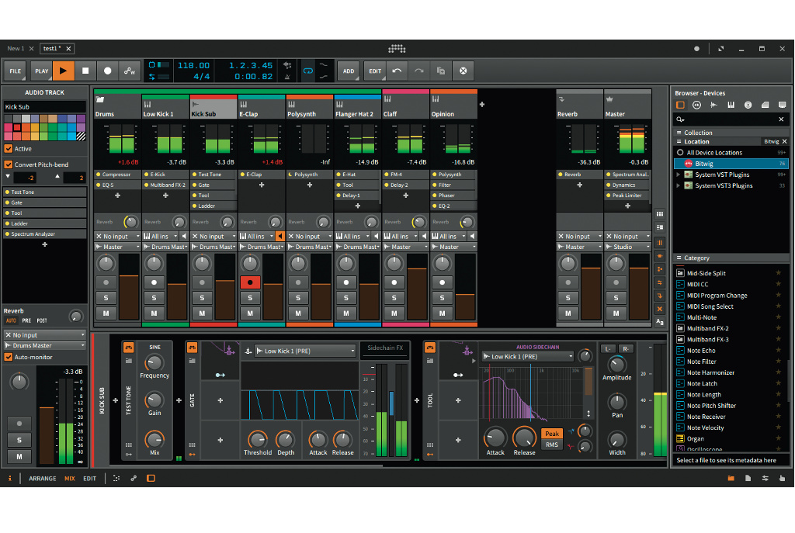Click the play transport button
The image size is (795, 533).
click(64, 71)
